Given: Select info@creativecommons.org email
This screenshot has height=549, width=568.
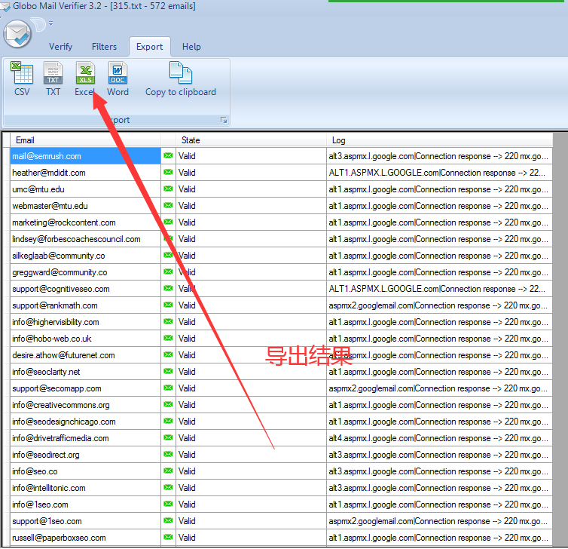Looking at the screenshot, I should [85, 405].
